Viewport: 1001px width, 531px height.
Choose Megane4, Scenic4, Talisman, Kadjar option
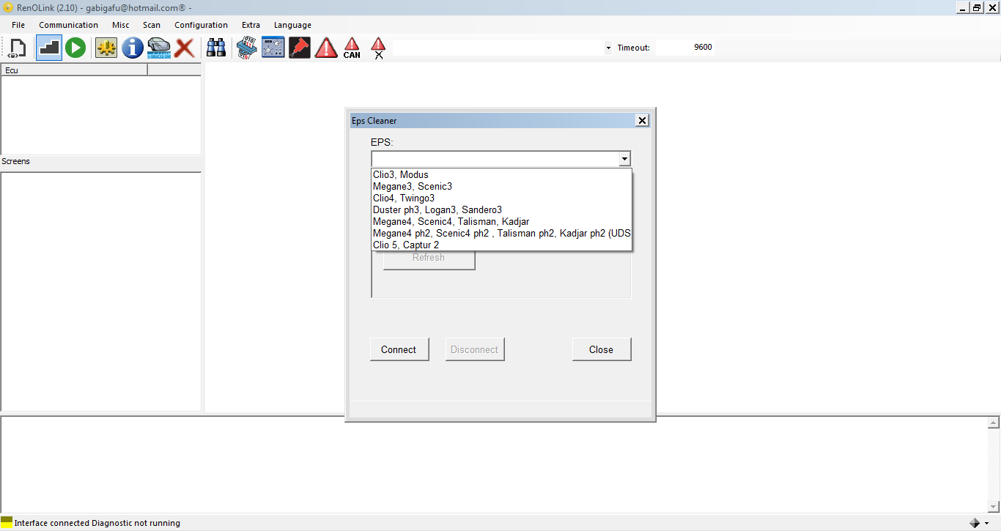502,222
